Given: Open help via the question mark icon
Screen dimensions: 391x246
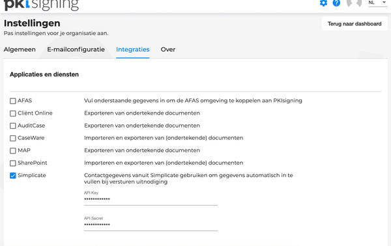Looking at the screenshot, I should [x=336, y=3].
